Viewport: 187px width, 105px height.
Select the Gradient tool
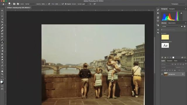[2, 51]
